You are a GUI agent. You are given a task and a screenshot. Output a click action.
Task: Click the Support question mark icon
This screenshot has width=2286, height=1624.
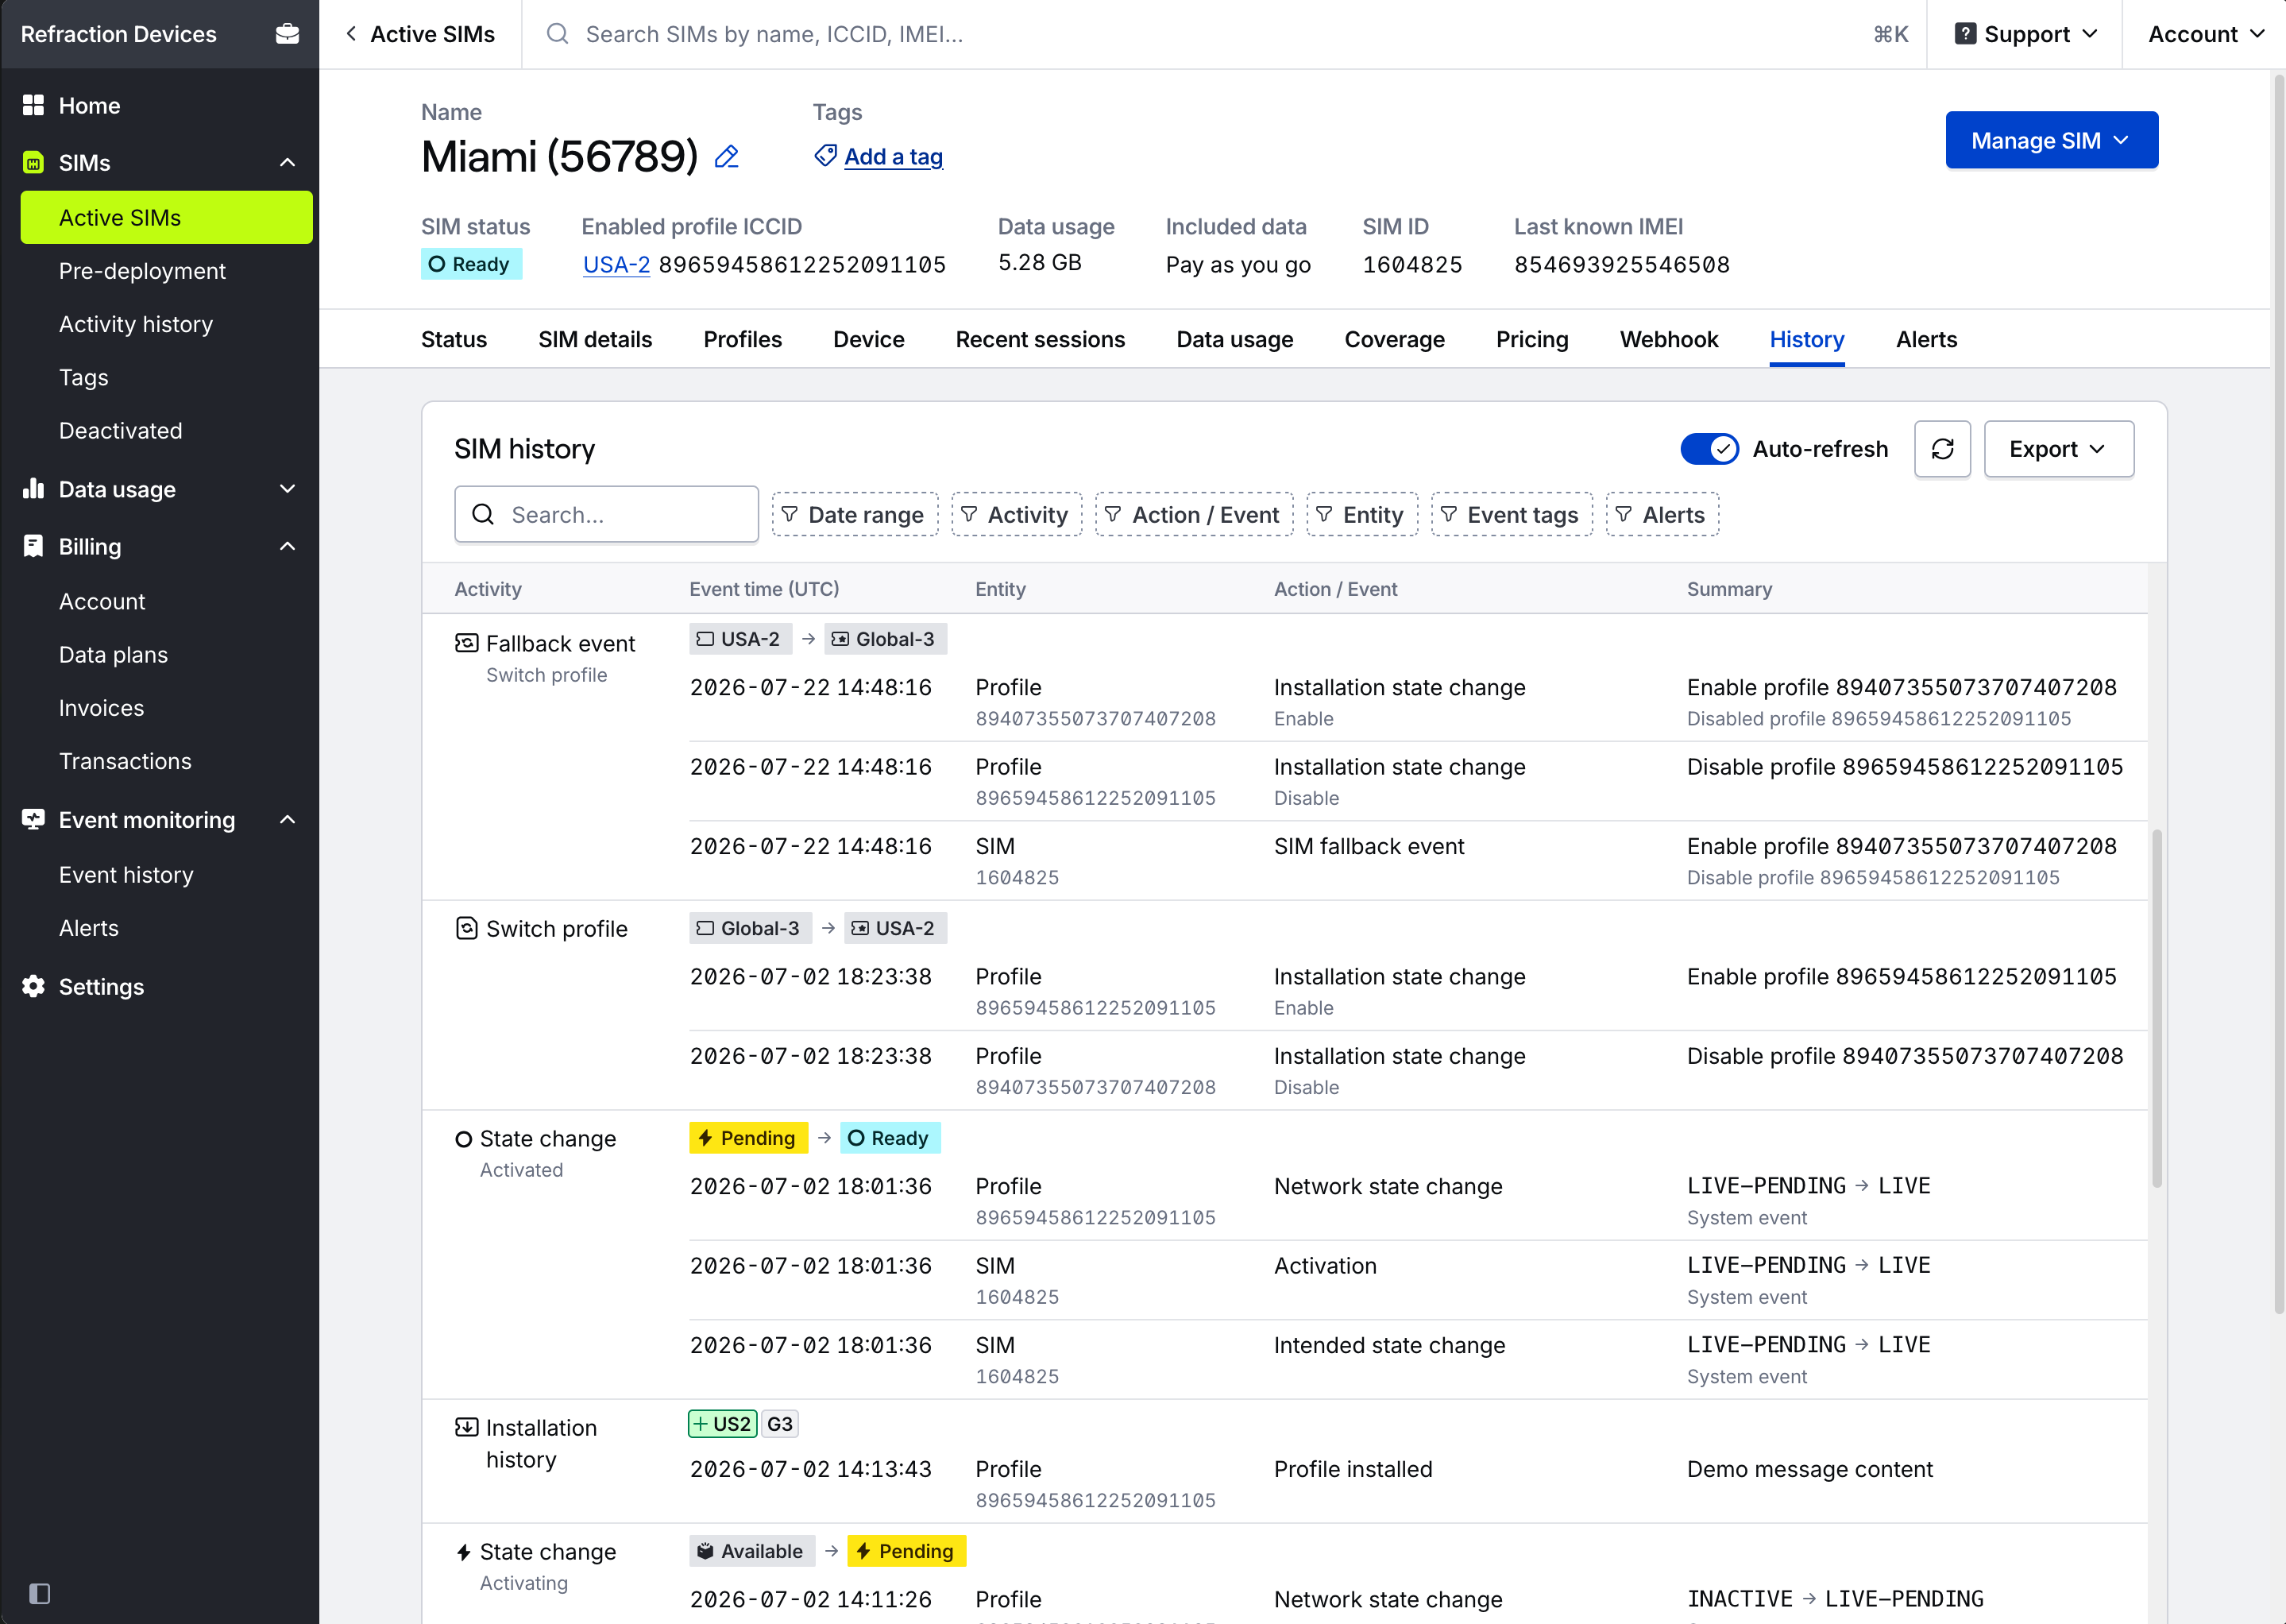pos(1964,34)
